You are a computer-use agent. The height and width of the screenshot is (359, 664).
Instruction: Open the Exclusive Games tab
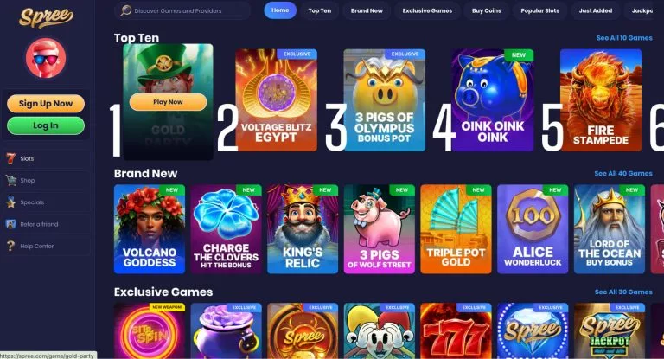[x=427, y=10]
